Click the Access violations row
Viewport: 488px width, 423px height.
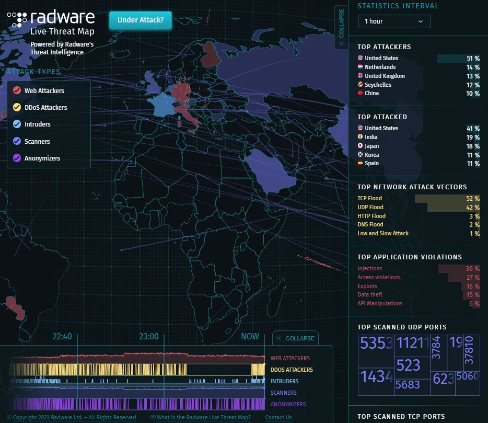tap(419, 277)
